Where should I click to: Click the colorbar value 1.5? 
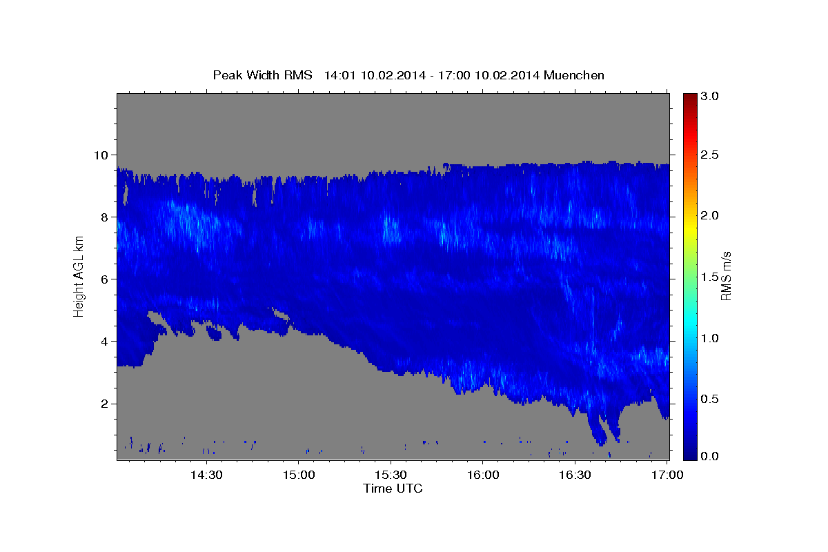pos(710,277)
